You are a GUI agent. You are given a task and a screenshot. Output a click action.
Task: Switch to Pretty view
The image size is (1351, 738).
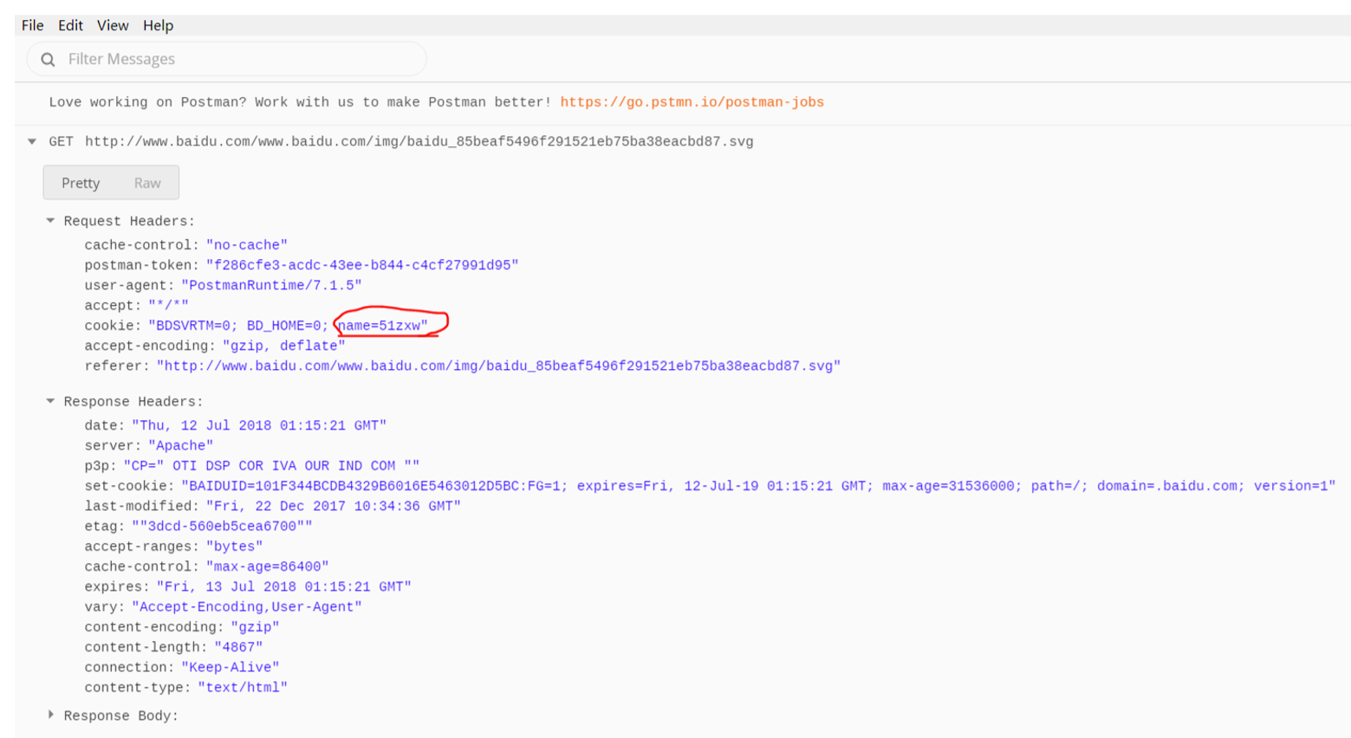coord(81,183)
